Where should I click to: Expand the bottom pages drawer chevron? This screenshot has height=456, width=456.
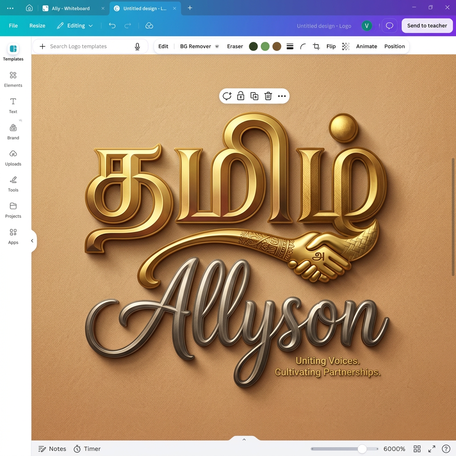pyautogui.click(x=244, y=440)
